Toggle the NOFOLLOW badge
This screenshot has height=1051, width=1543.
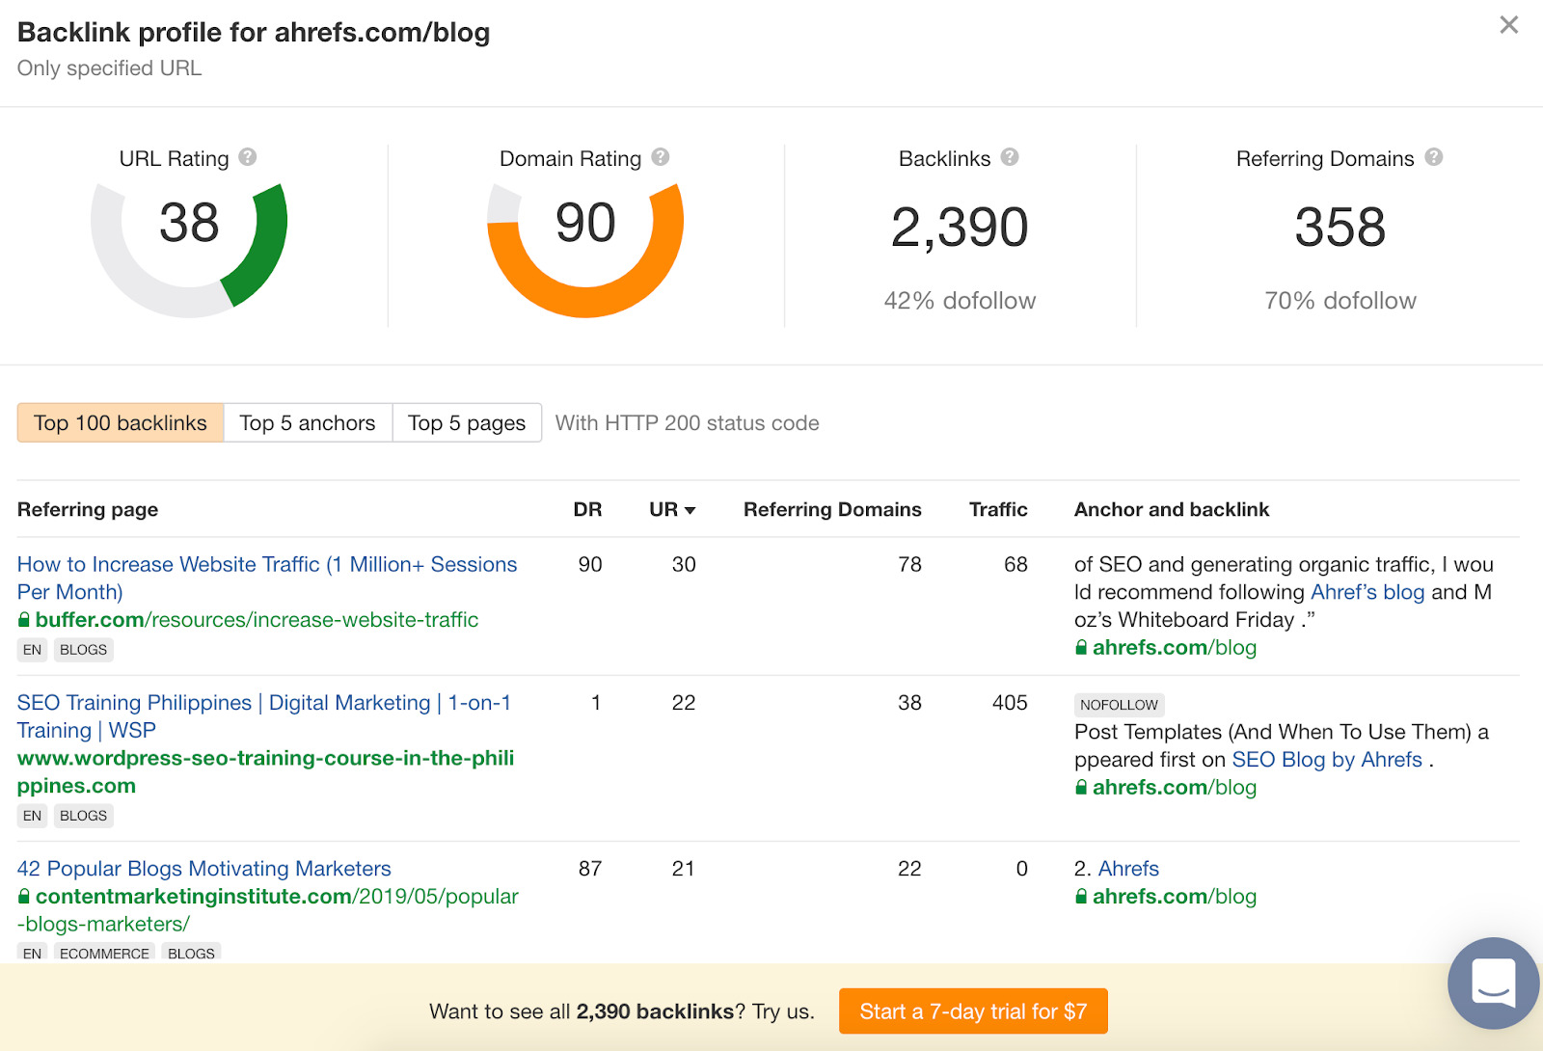[1119, 705]
